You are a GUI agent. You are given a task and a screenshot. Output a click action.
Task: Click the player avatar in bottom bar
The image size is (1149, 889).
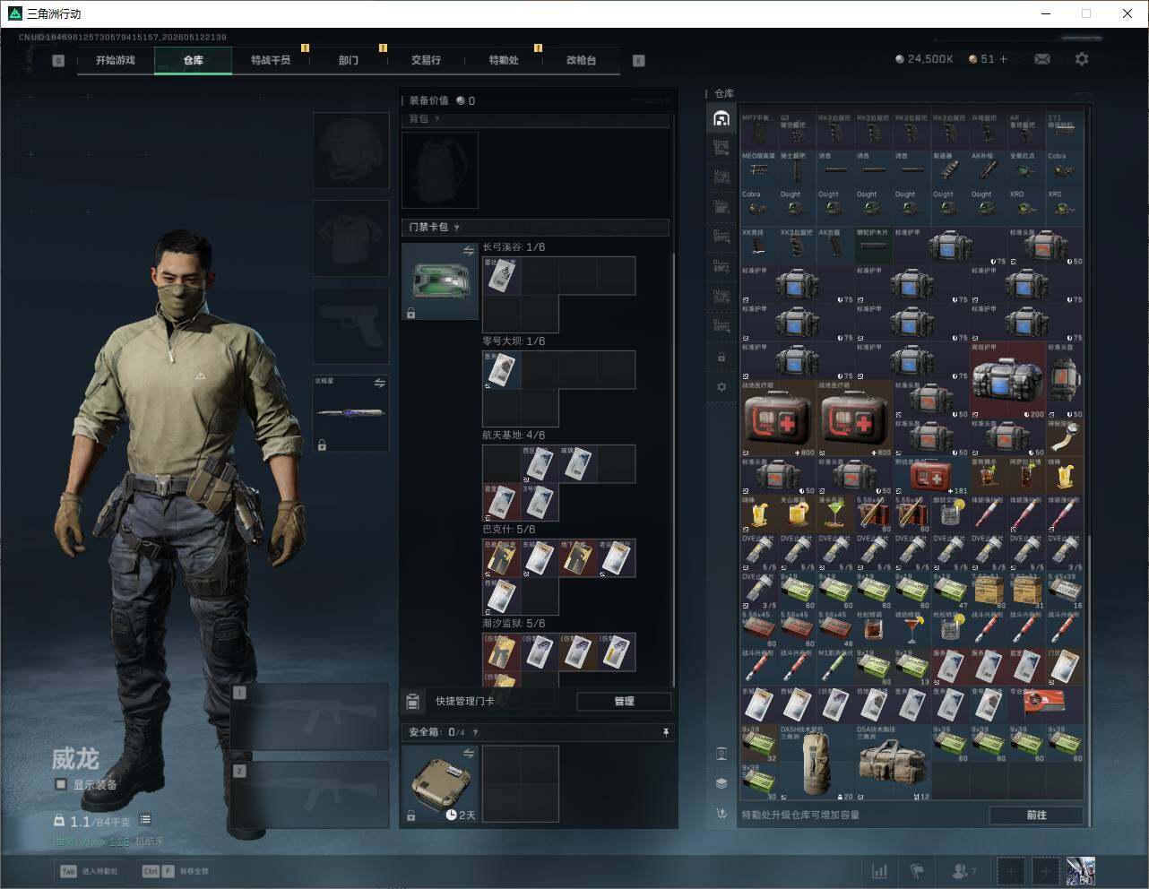tap(1080, 871)
